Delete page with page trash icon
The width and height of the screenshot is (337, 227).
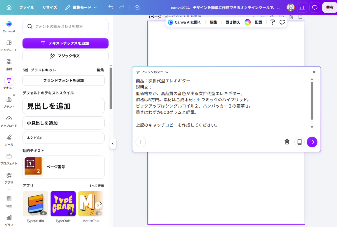click(x=291, y=17)
